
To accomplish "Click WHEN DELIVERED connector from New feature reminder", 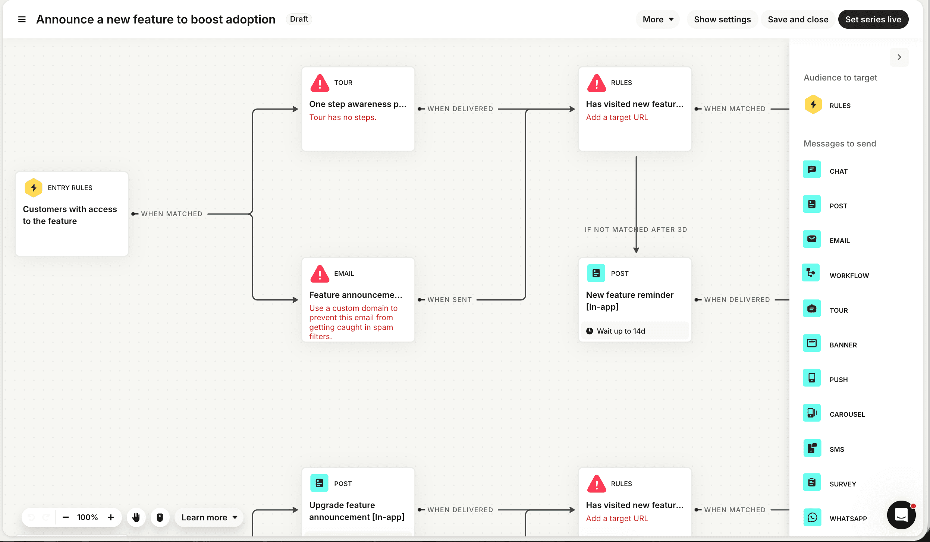I will [737, 300].
